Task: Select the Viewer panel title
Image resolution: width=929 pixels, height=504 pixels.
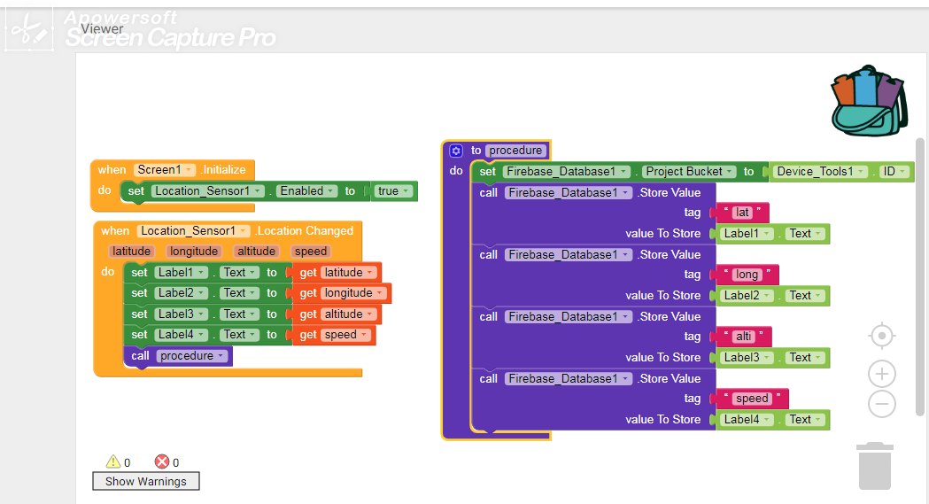Action: click(102, 29)
